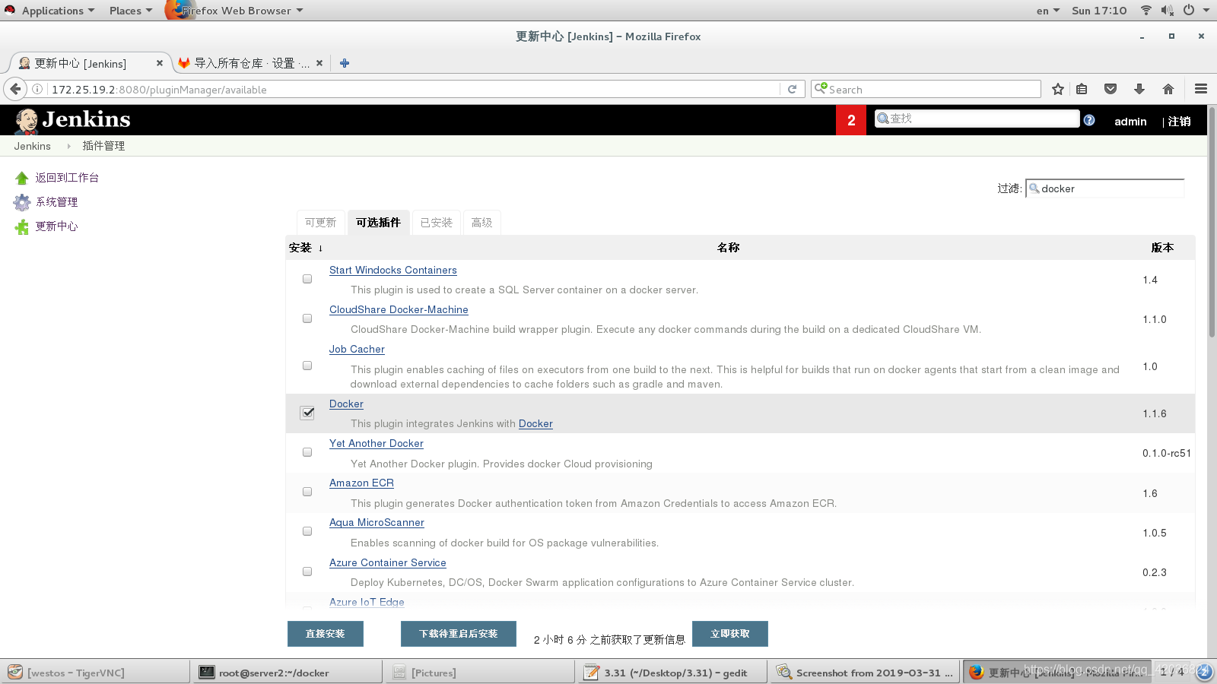This screenshot has width=1217, height=684.
Task: Switch to the 可更新 tab
Action: 320,223
